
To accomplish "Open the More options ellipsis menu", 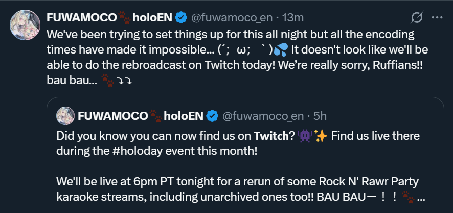I will point(437,17).
